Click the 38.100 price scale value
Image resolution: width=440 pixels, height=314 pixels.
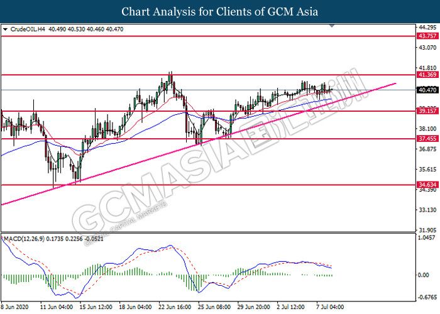tap(427, 129)
